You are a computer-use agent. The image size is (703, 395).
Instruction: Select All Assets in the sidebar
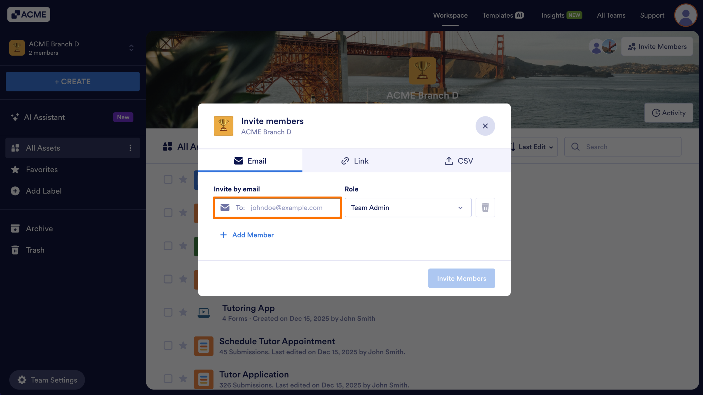(x=43, y=148)
